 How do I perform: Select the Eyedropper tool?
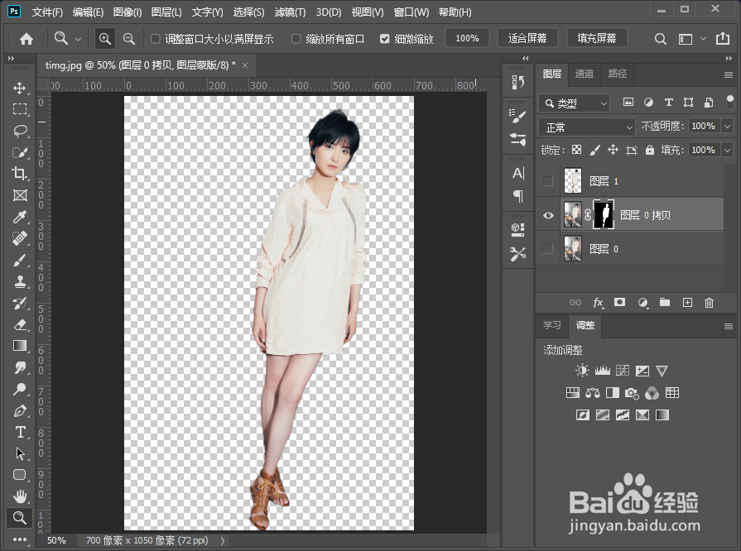[19, 217]
